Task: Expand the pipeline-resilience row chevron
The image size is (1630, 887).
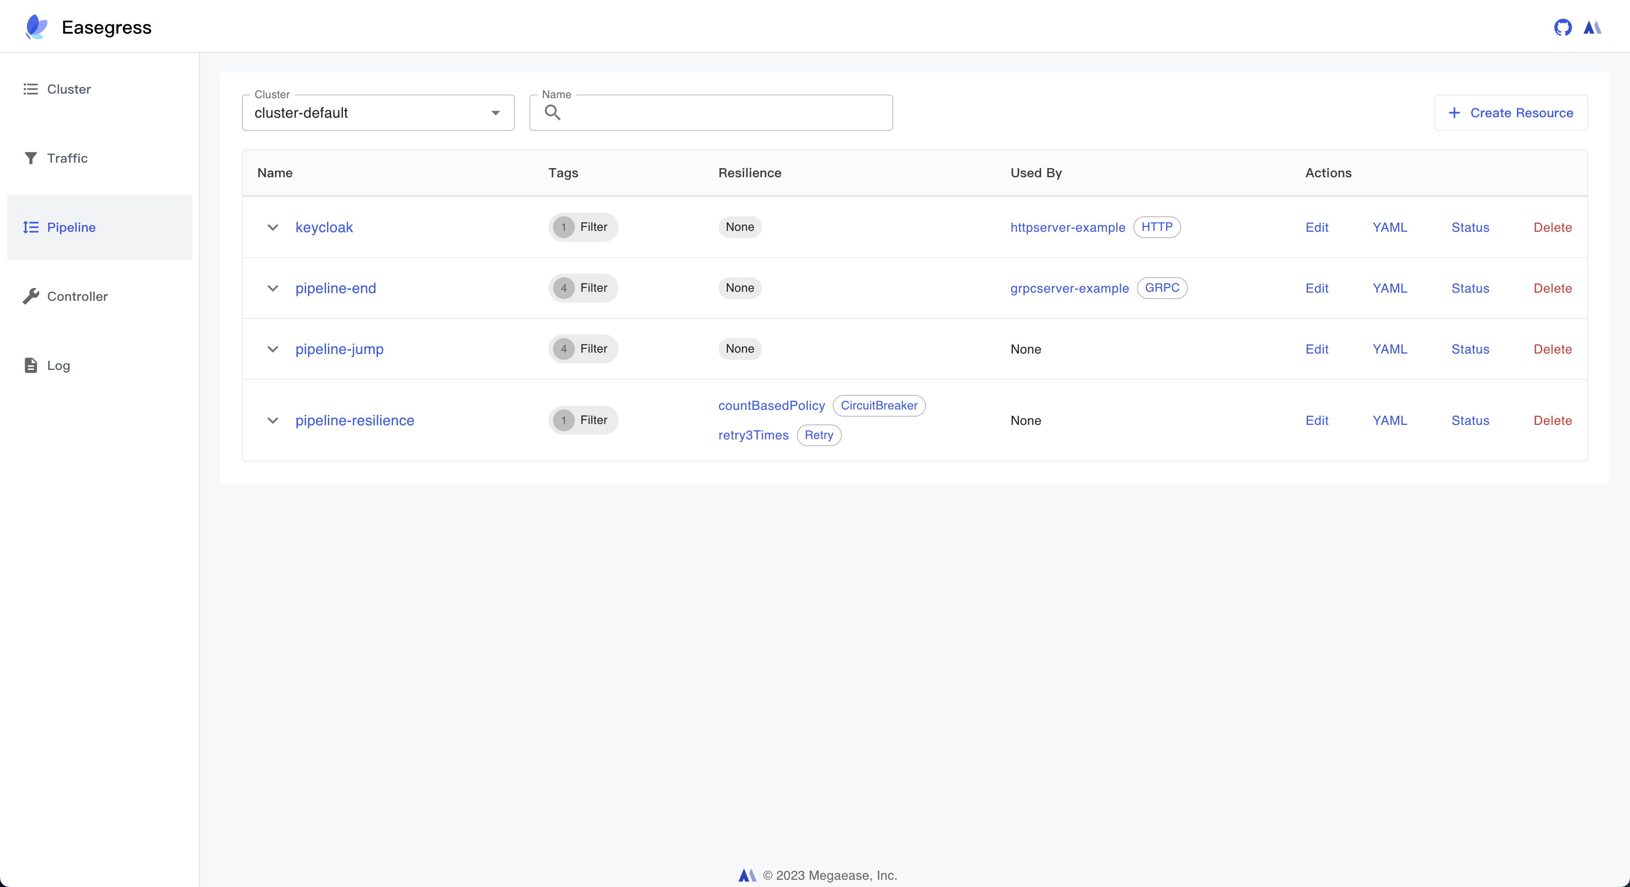Action: coord(273,420)
